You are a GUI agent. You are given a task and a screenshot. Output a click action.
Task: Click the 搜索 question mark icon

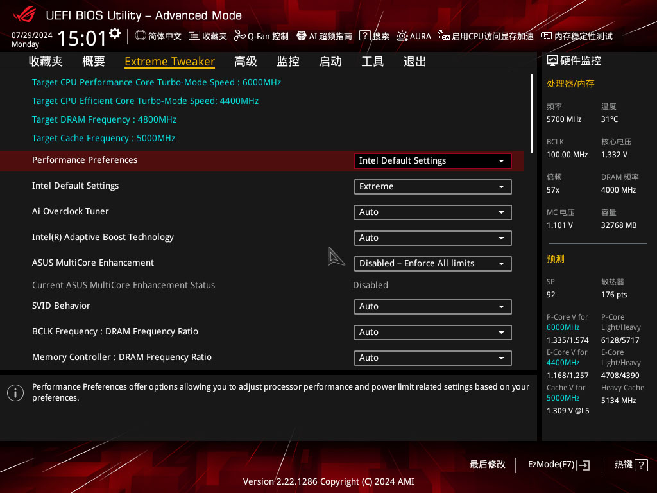[x=365, y=36]
